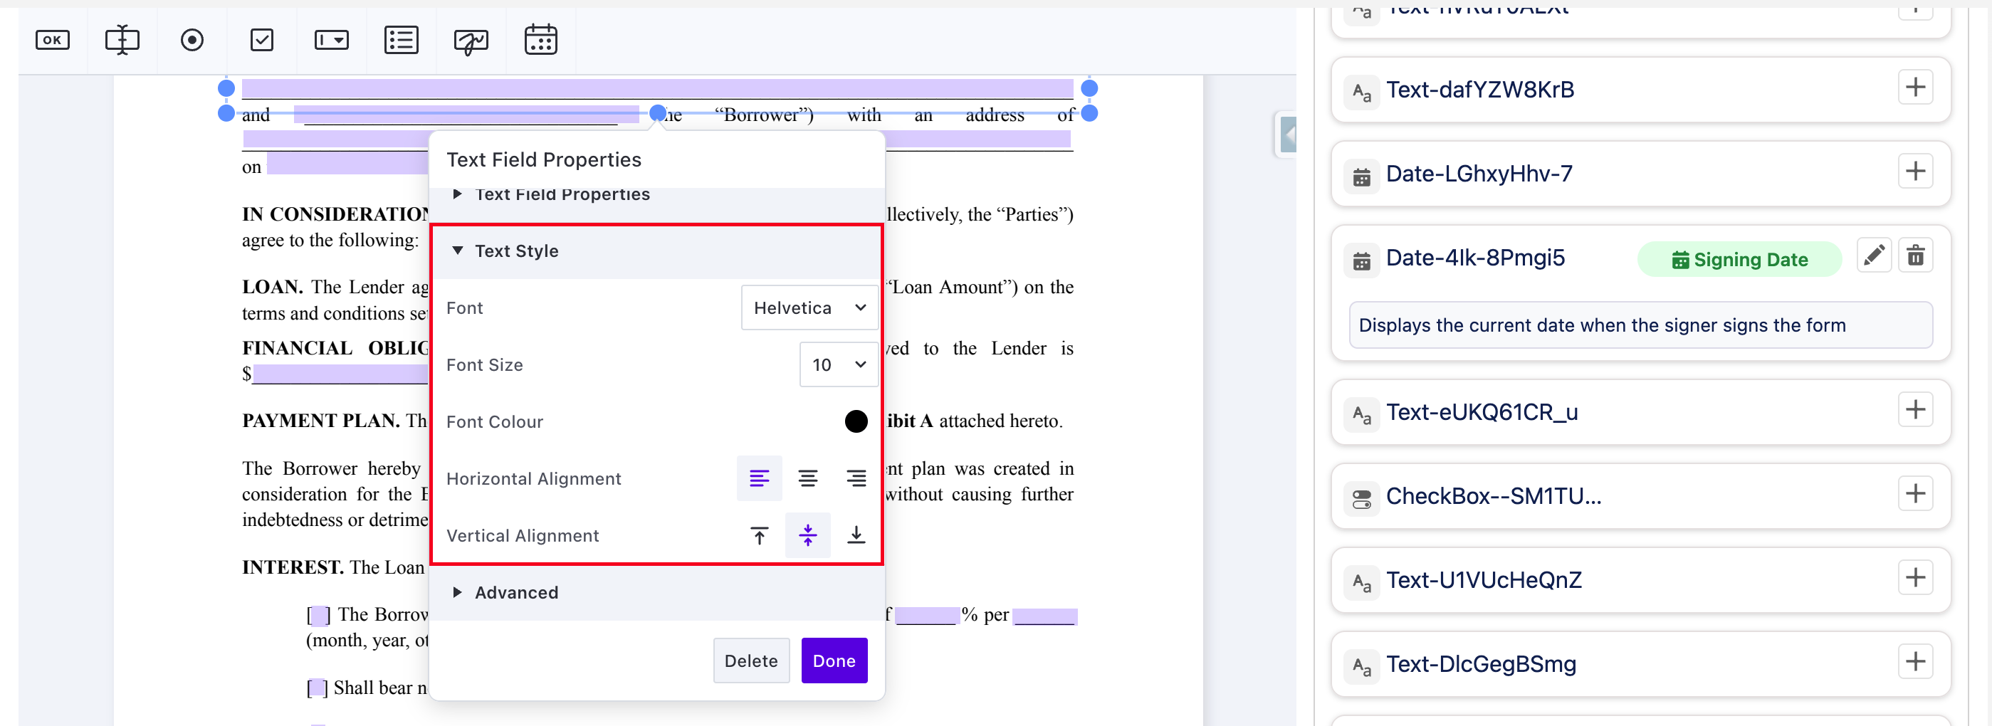Delete Date-4lk-8Pmgi5 field with trash icon

coord(1915,256)
